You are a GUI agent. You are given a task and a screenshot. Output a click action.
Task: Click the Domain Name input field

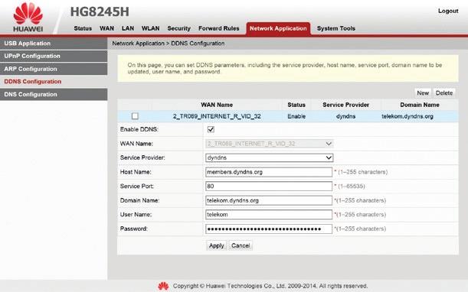click(x=269, y=200)
